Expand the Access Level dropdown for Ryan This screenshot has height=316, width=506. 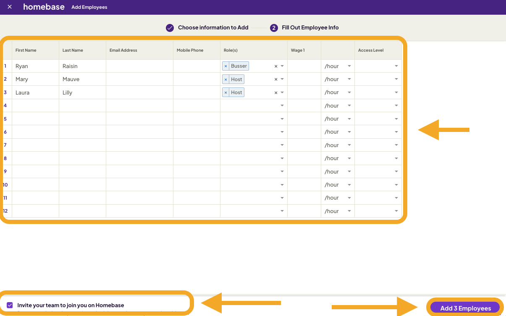click(396, 66)
